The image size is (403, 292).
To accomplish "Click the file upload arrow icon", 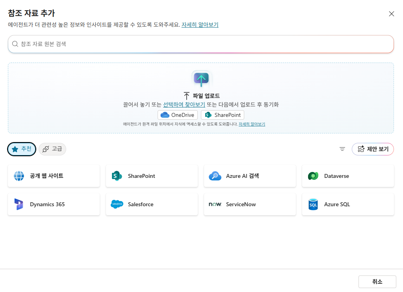I will [201, 79].
